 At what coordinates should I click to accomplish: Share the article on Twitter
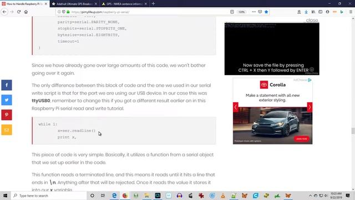point(7,100)
